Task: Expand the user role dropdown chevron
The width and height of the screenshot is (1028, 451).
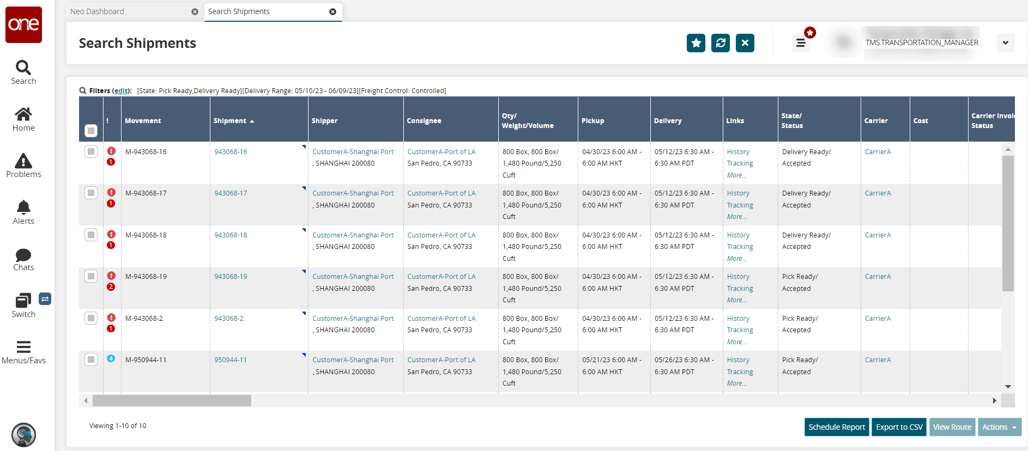Action: coord(1006,42)
